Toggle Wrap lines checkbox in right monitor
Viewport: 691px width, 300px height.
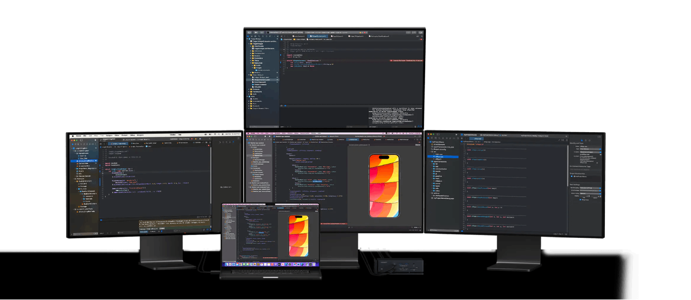[580, 200]
